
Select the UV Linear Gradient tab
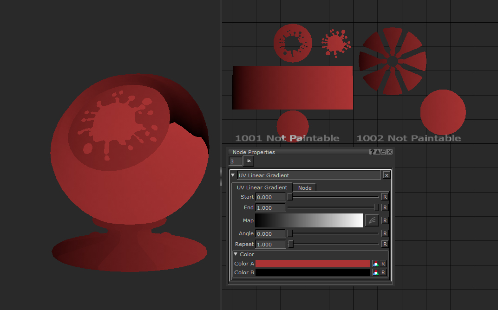(x=262, y=187)
